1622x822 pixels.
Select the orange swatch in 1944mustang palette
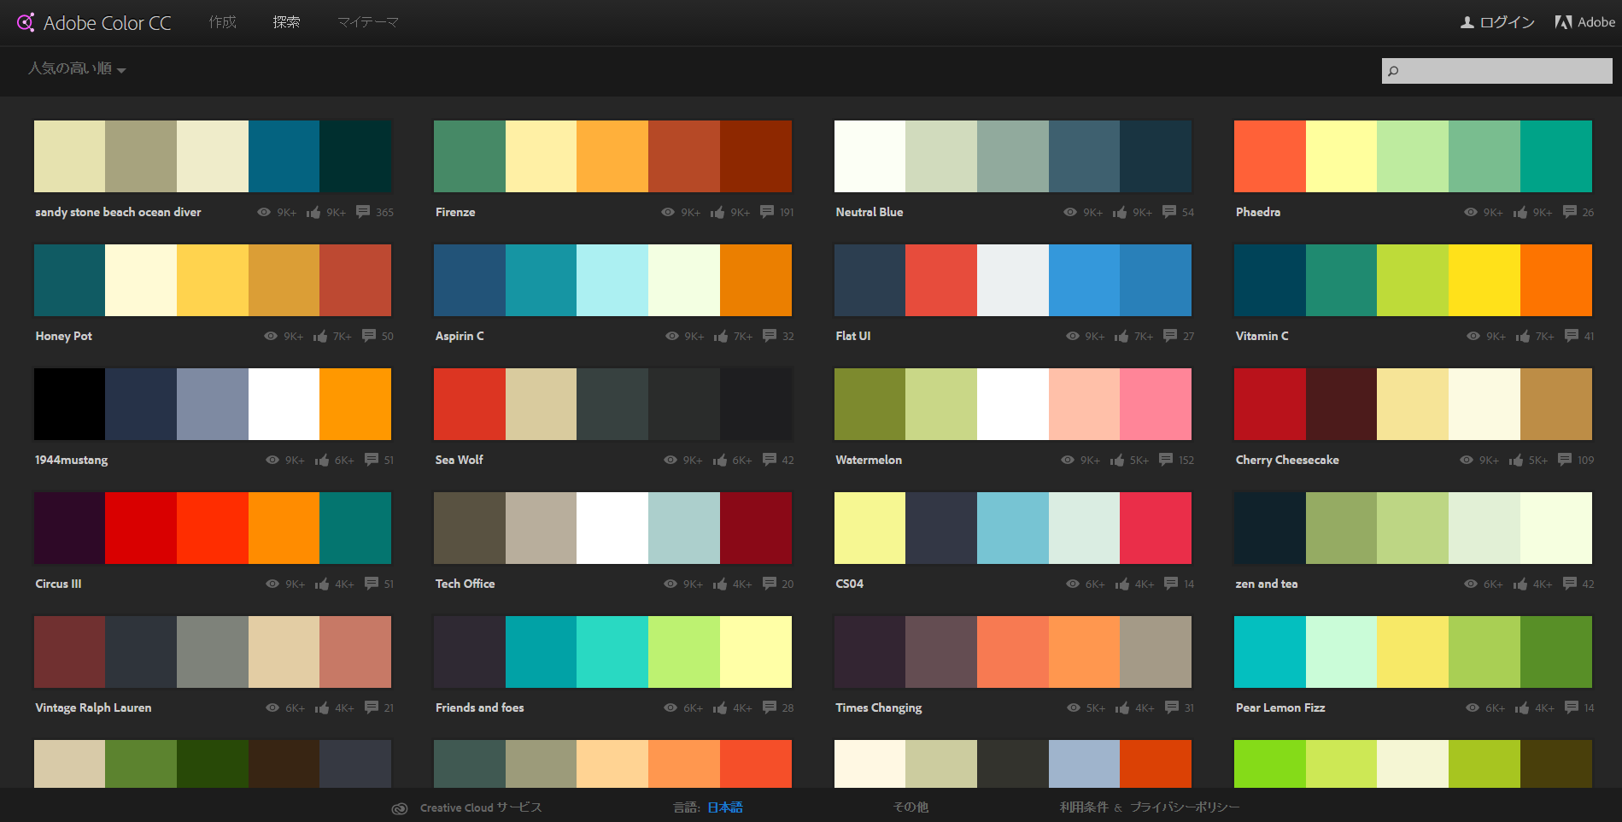tap(355, 404)
